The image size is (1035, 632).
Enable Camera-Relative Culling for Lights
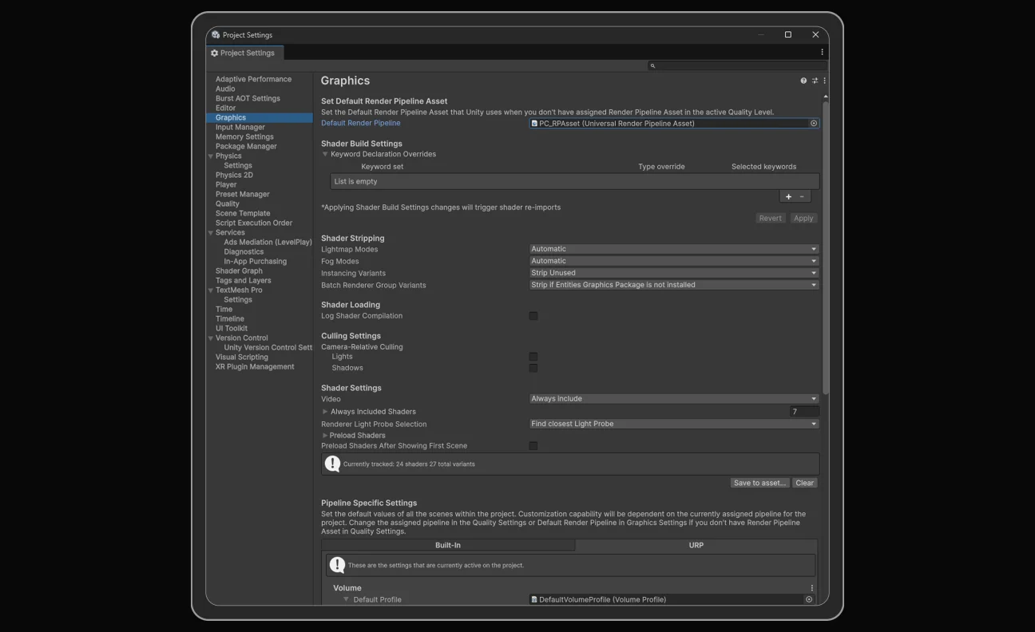point(533,357)
